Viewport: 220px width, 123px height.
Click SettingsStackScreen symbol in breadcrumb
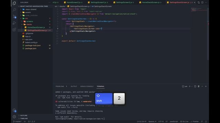point(103,6)
